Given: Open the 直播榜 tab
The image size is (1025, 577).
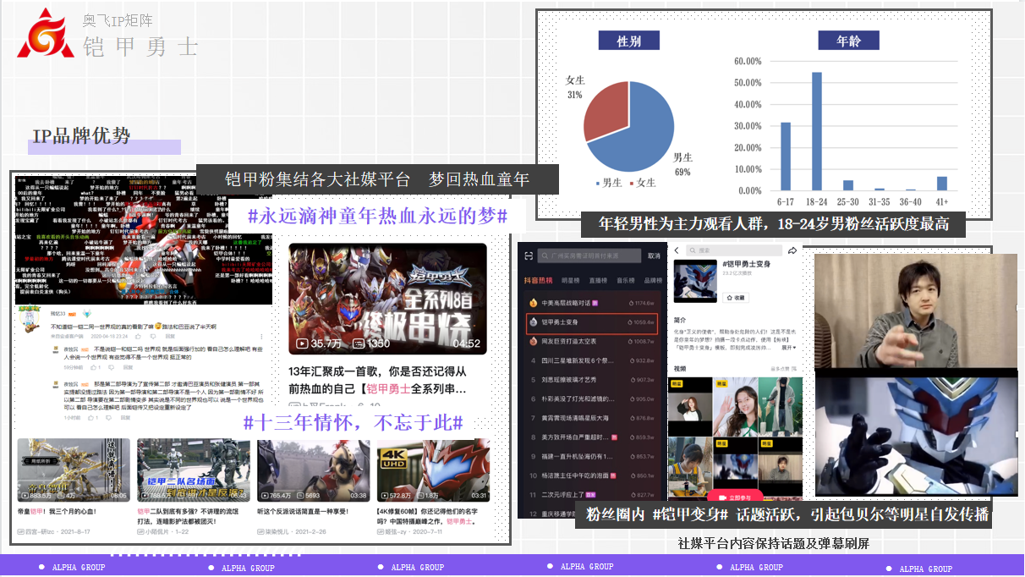Looking at the screenshot, I should click(x=599, y=280).
